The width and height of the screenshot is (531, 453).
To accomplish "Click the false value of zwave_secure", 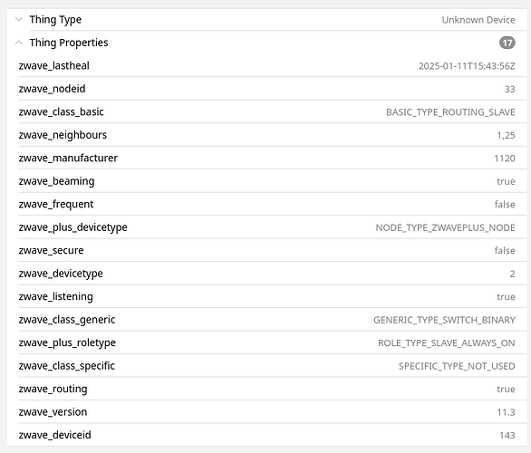I will 505,251.
